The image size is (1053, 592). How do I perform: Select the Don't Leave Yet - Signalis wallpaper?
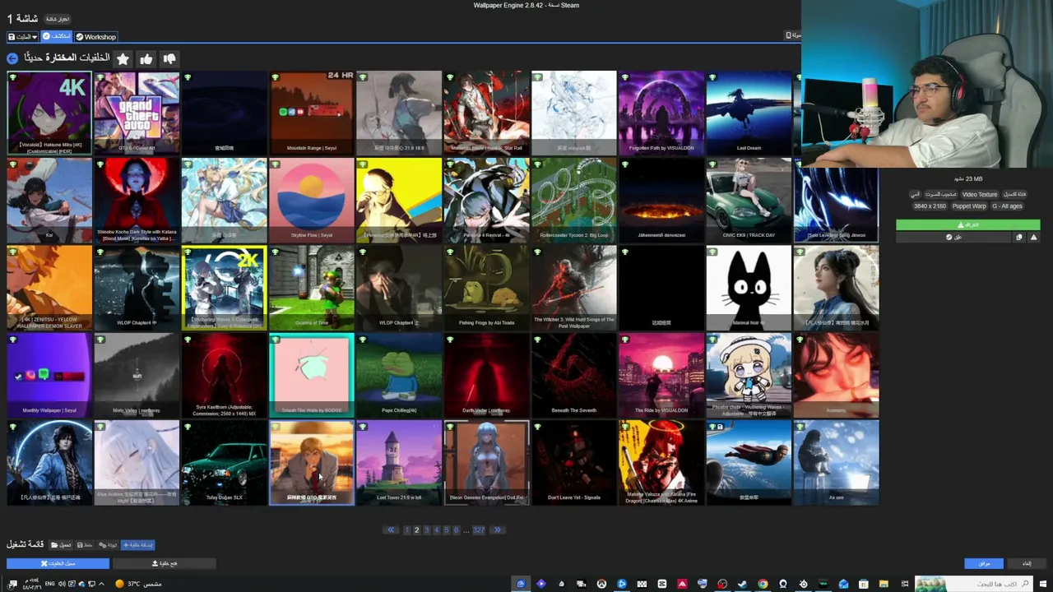[x=574, y=462]
